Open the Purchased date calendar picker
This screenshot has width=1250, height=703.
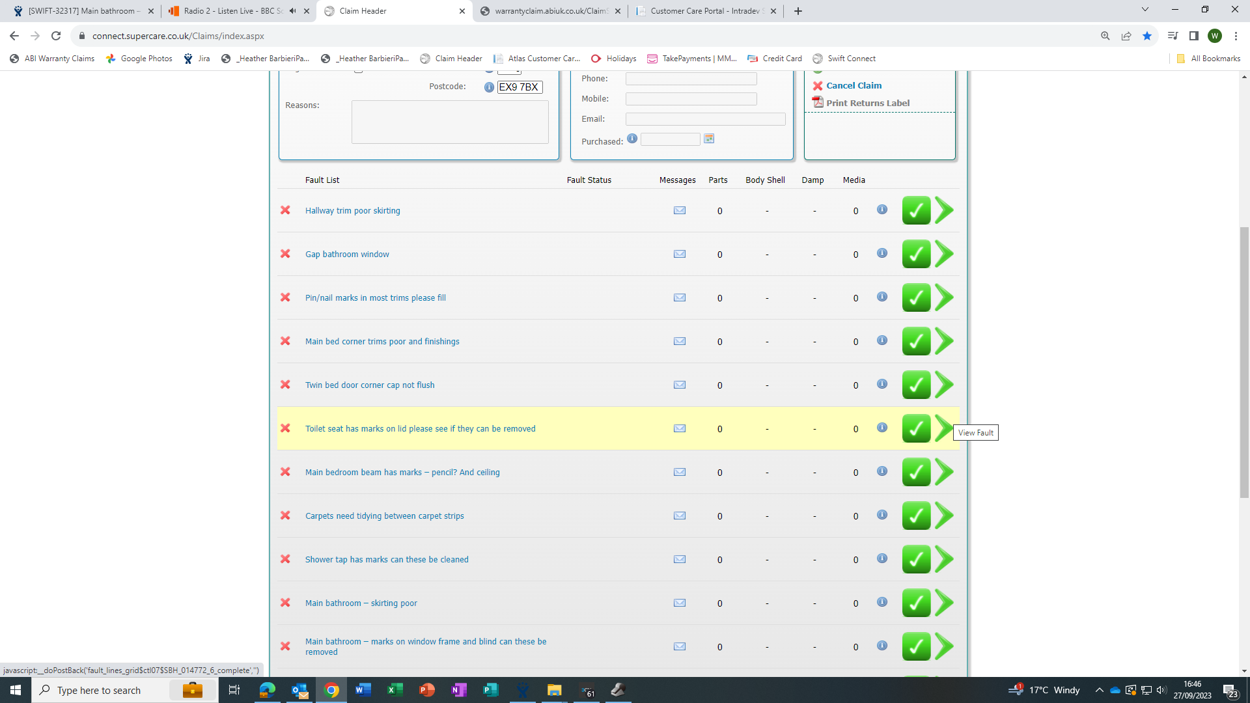coord(709,139)
